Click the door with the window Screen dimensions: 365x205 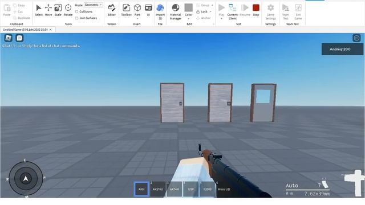[x=263, y=102]
